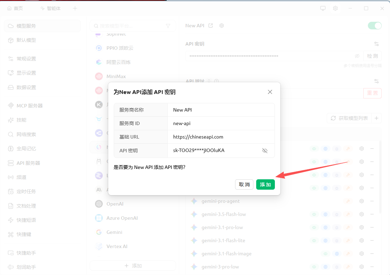Open New API external website link icon

coord(211,26)
